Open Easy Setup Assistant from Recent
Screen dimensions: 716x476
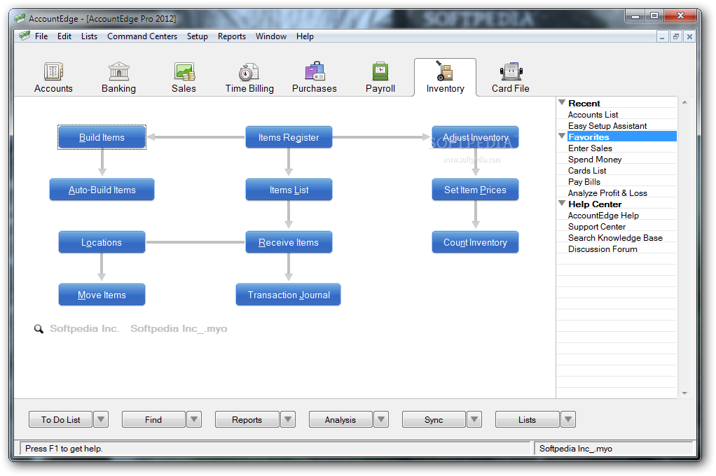[x=607, y=125]
